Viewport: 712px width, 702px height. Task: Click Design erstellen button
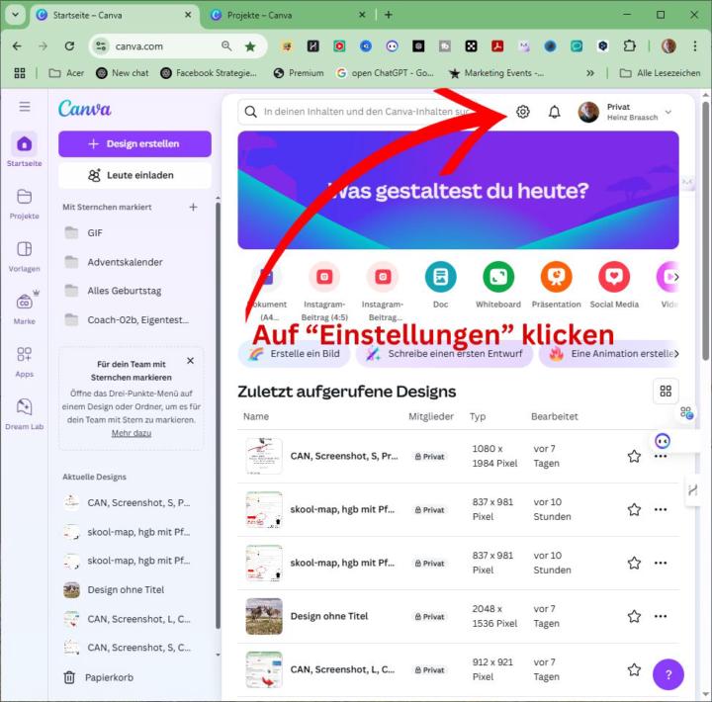pyautogui.click(x=134, y=144)
